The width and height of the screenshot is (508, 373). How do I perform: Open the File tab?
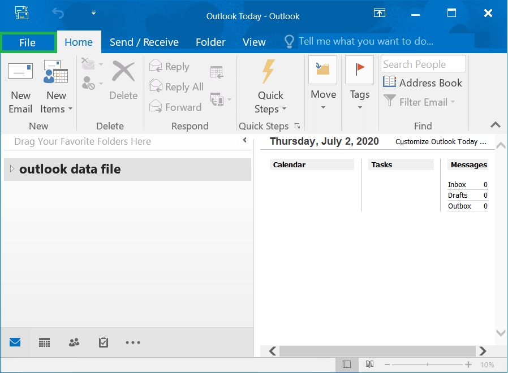click(x=28, y=42)
